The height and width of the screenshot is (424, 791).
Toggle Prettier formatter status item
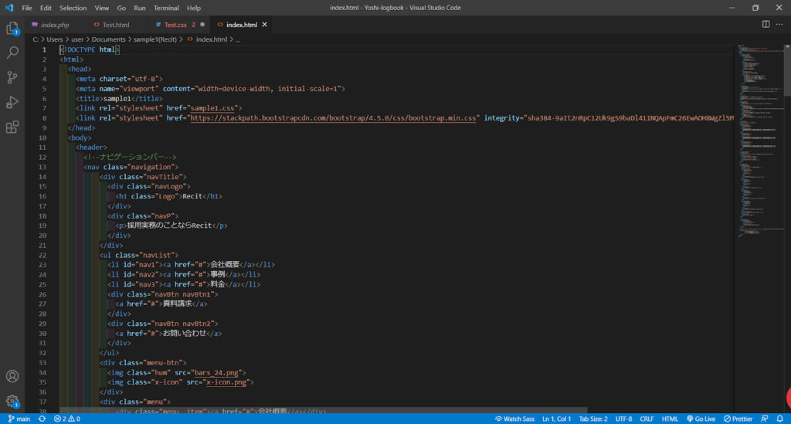pyautogui.click(x=737, y=419)
